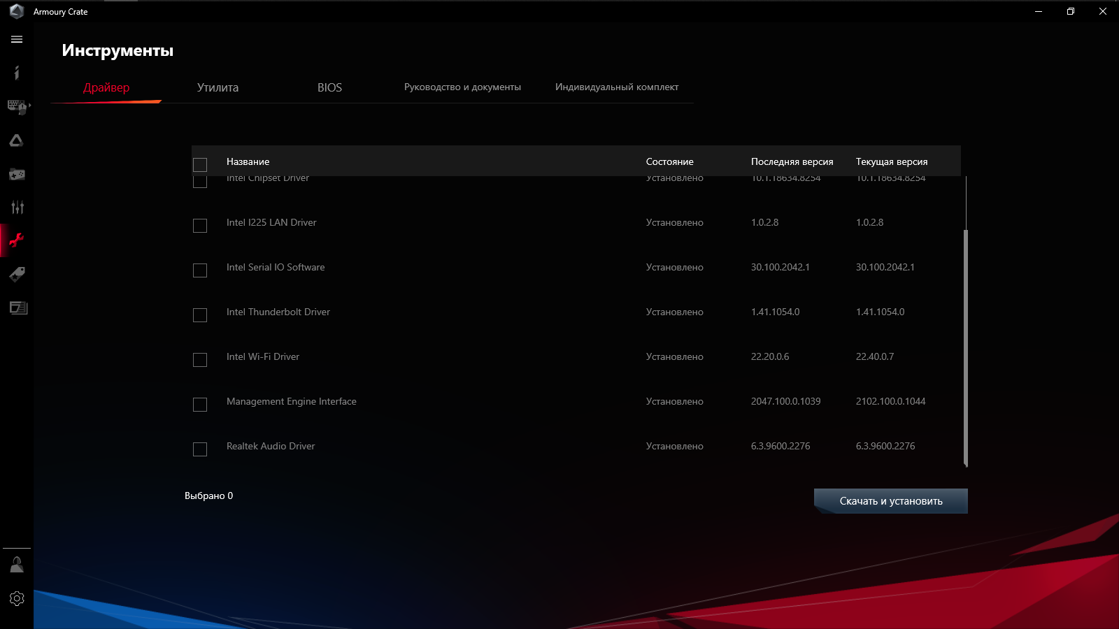Open the News content section
The width and height of the screenshot is (1119, 629).
click(16, 308)
